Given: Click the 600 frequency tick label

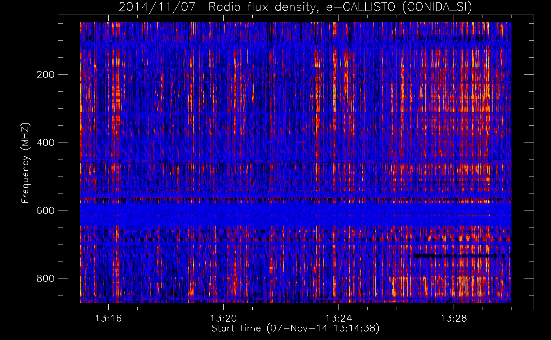Looking at the screenshot, I should [x=46, y=210].
